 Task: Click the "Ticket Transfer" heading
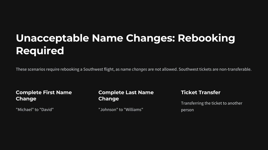201,92
